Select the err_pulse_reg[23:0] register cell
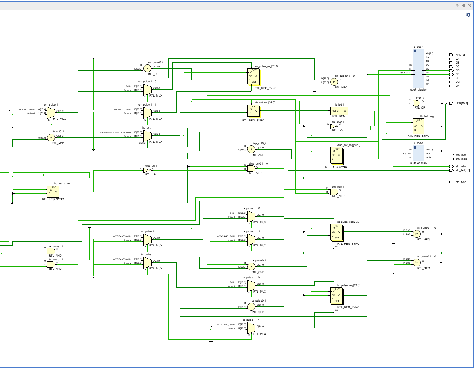The image size is (474, 369). tap(254, 77)
